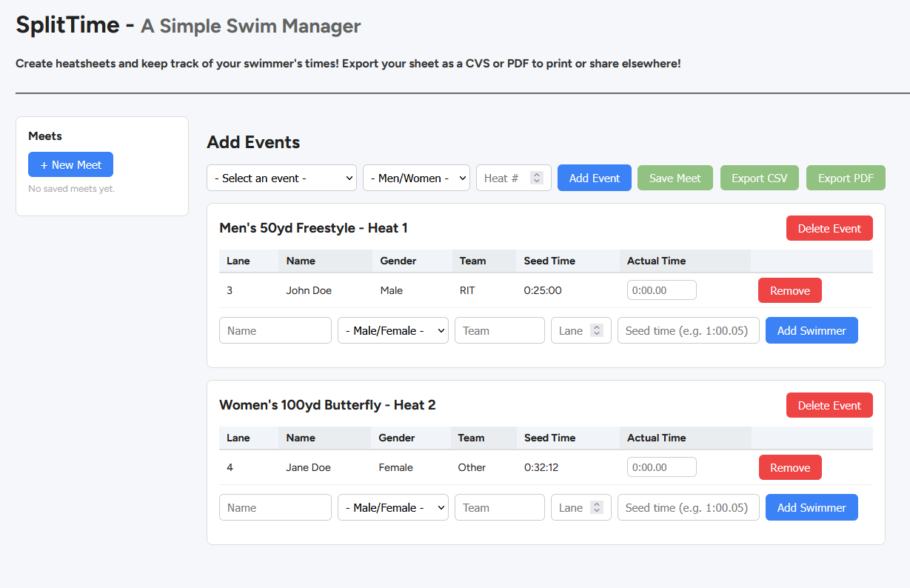
Task: Click Team header in Women's Butterfly table
Action: (x=471, y=438)
